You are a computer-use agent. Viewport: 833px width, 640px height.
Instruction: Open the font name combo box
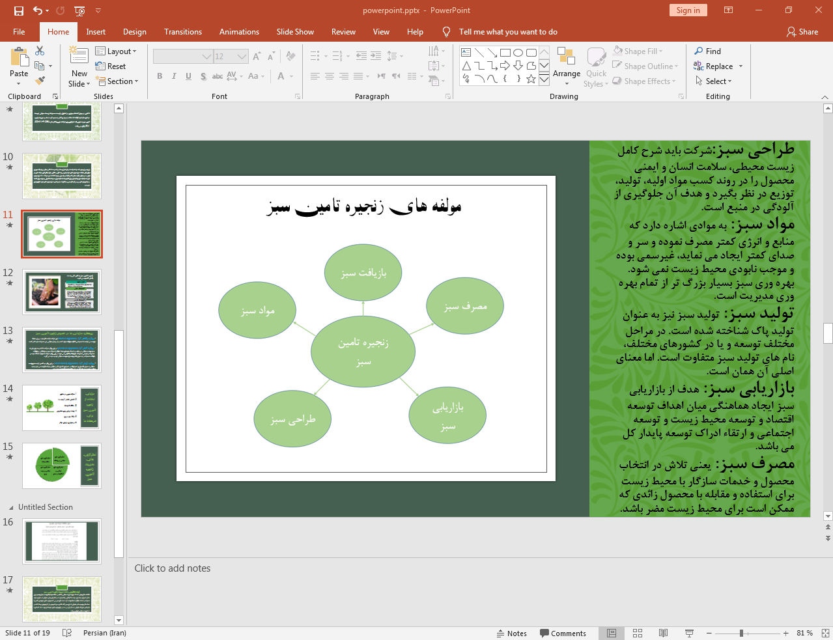point(183,57)
